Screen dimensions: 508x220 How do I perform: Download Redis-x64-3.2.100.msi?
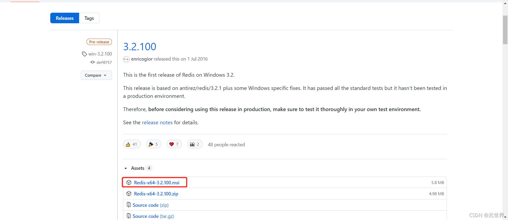coord(157,182)
